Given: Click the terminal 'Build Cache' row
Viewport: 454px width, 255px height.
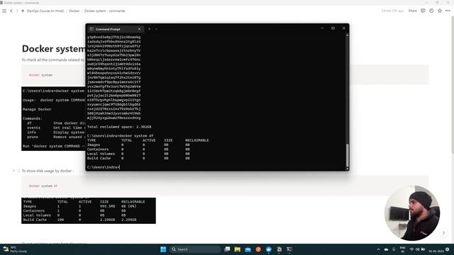Looking at the screenshot, I should (x=138, y=159).
